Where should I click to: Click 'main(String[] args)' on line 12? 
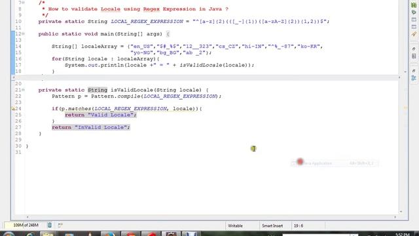click(x=131, y=34)
